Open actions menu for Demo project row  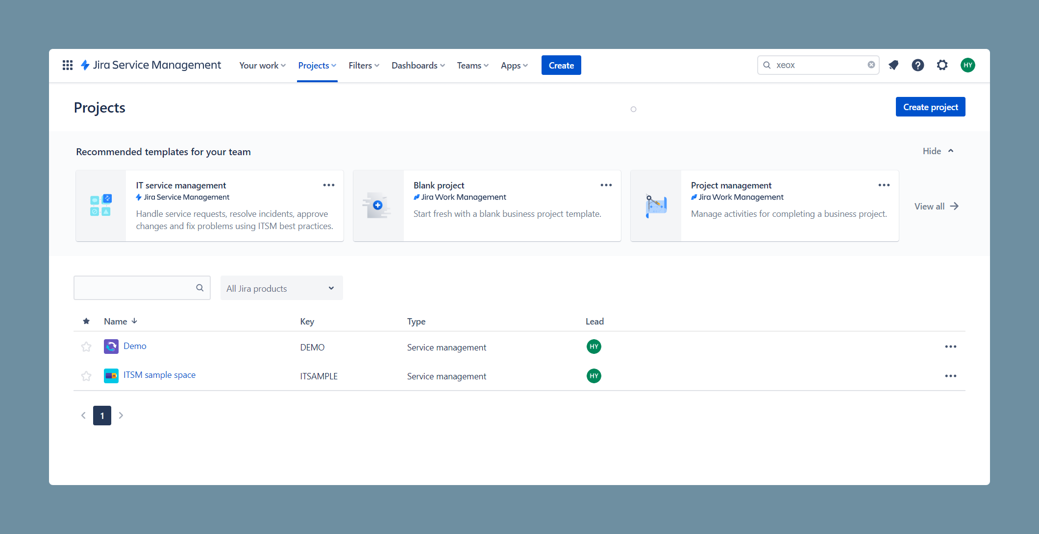951,347
